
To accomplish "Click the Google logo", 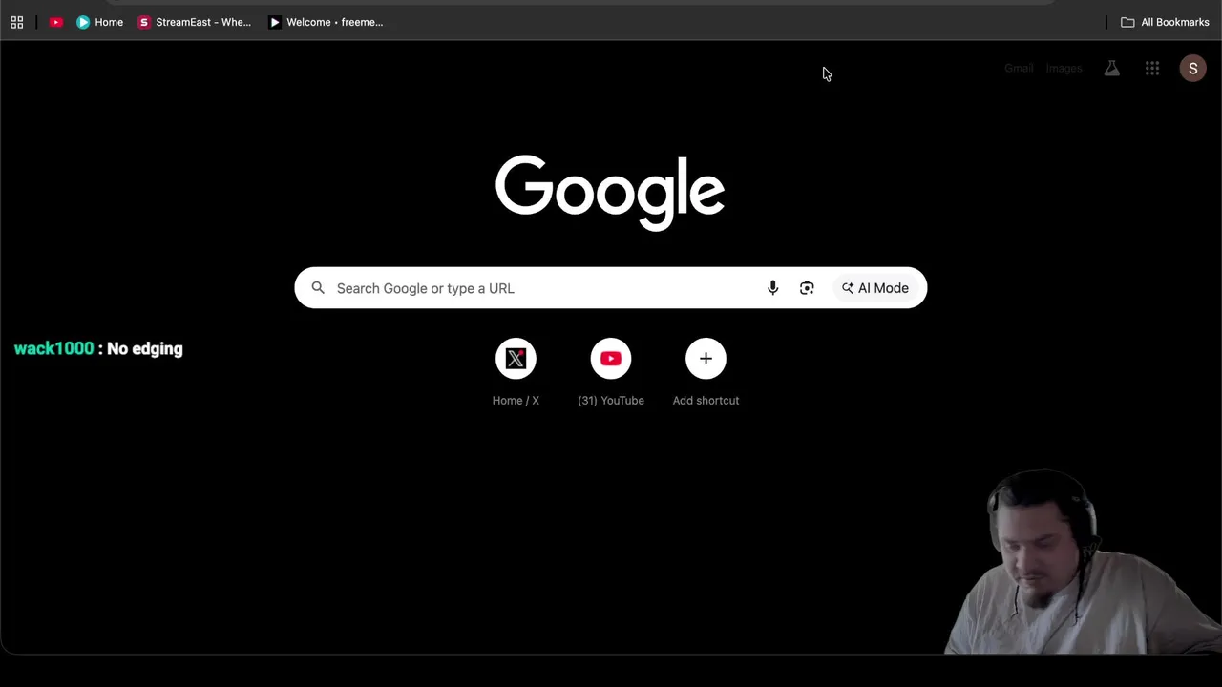I will 610,193.
